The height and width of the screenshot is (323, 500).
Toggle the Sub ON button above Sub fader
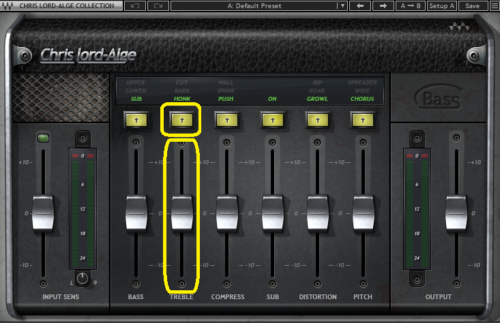pos(272,120)
